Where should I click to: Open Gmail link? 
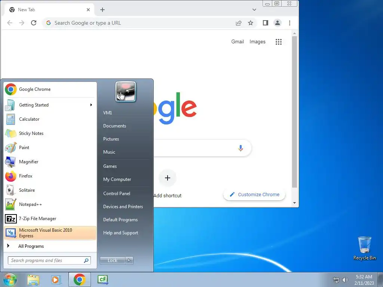tap(238, 42)
